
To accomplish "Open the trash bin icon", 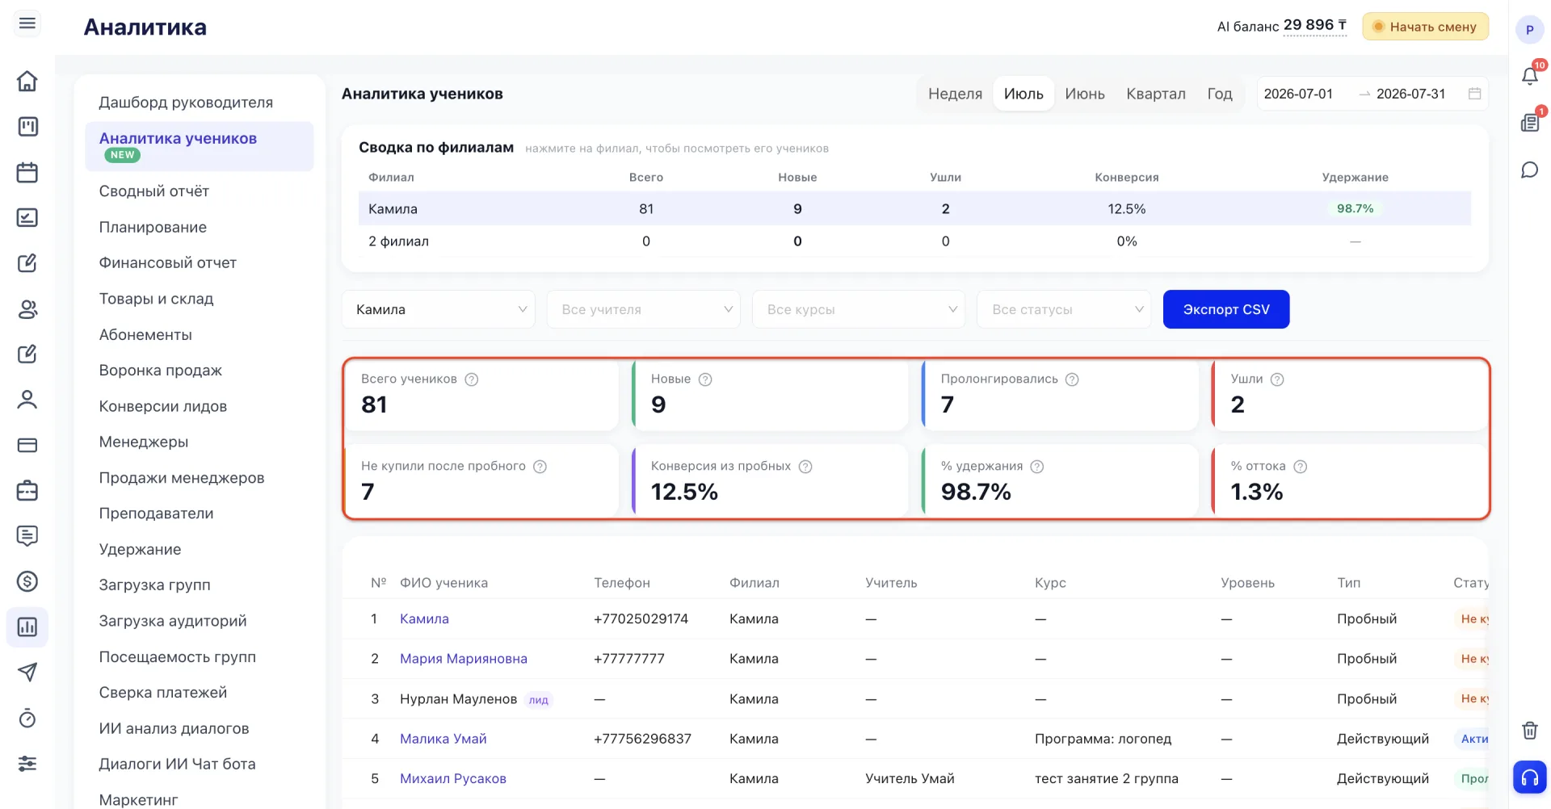I will coord(1530,730).
